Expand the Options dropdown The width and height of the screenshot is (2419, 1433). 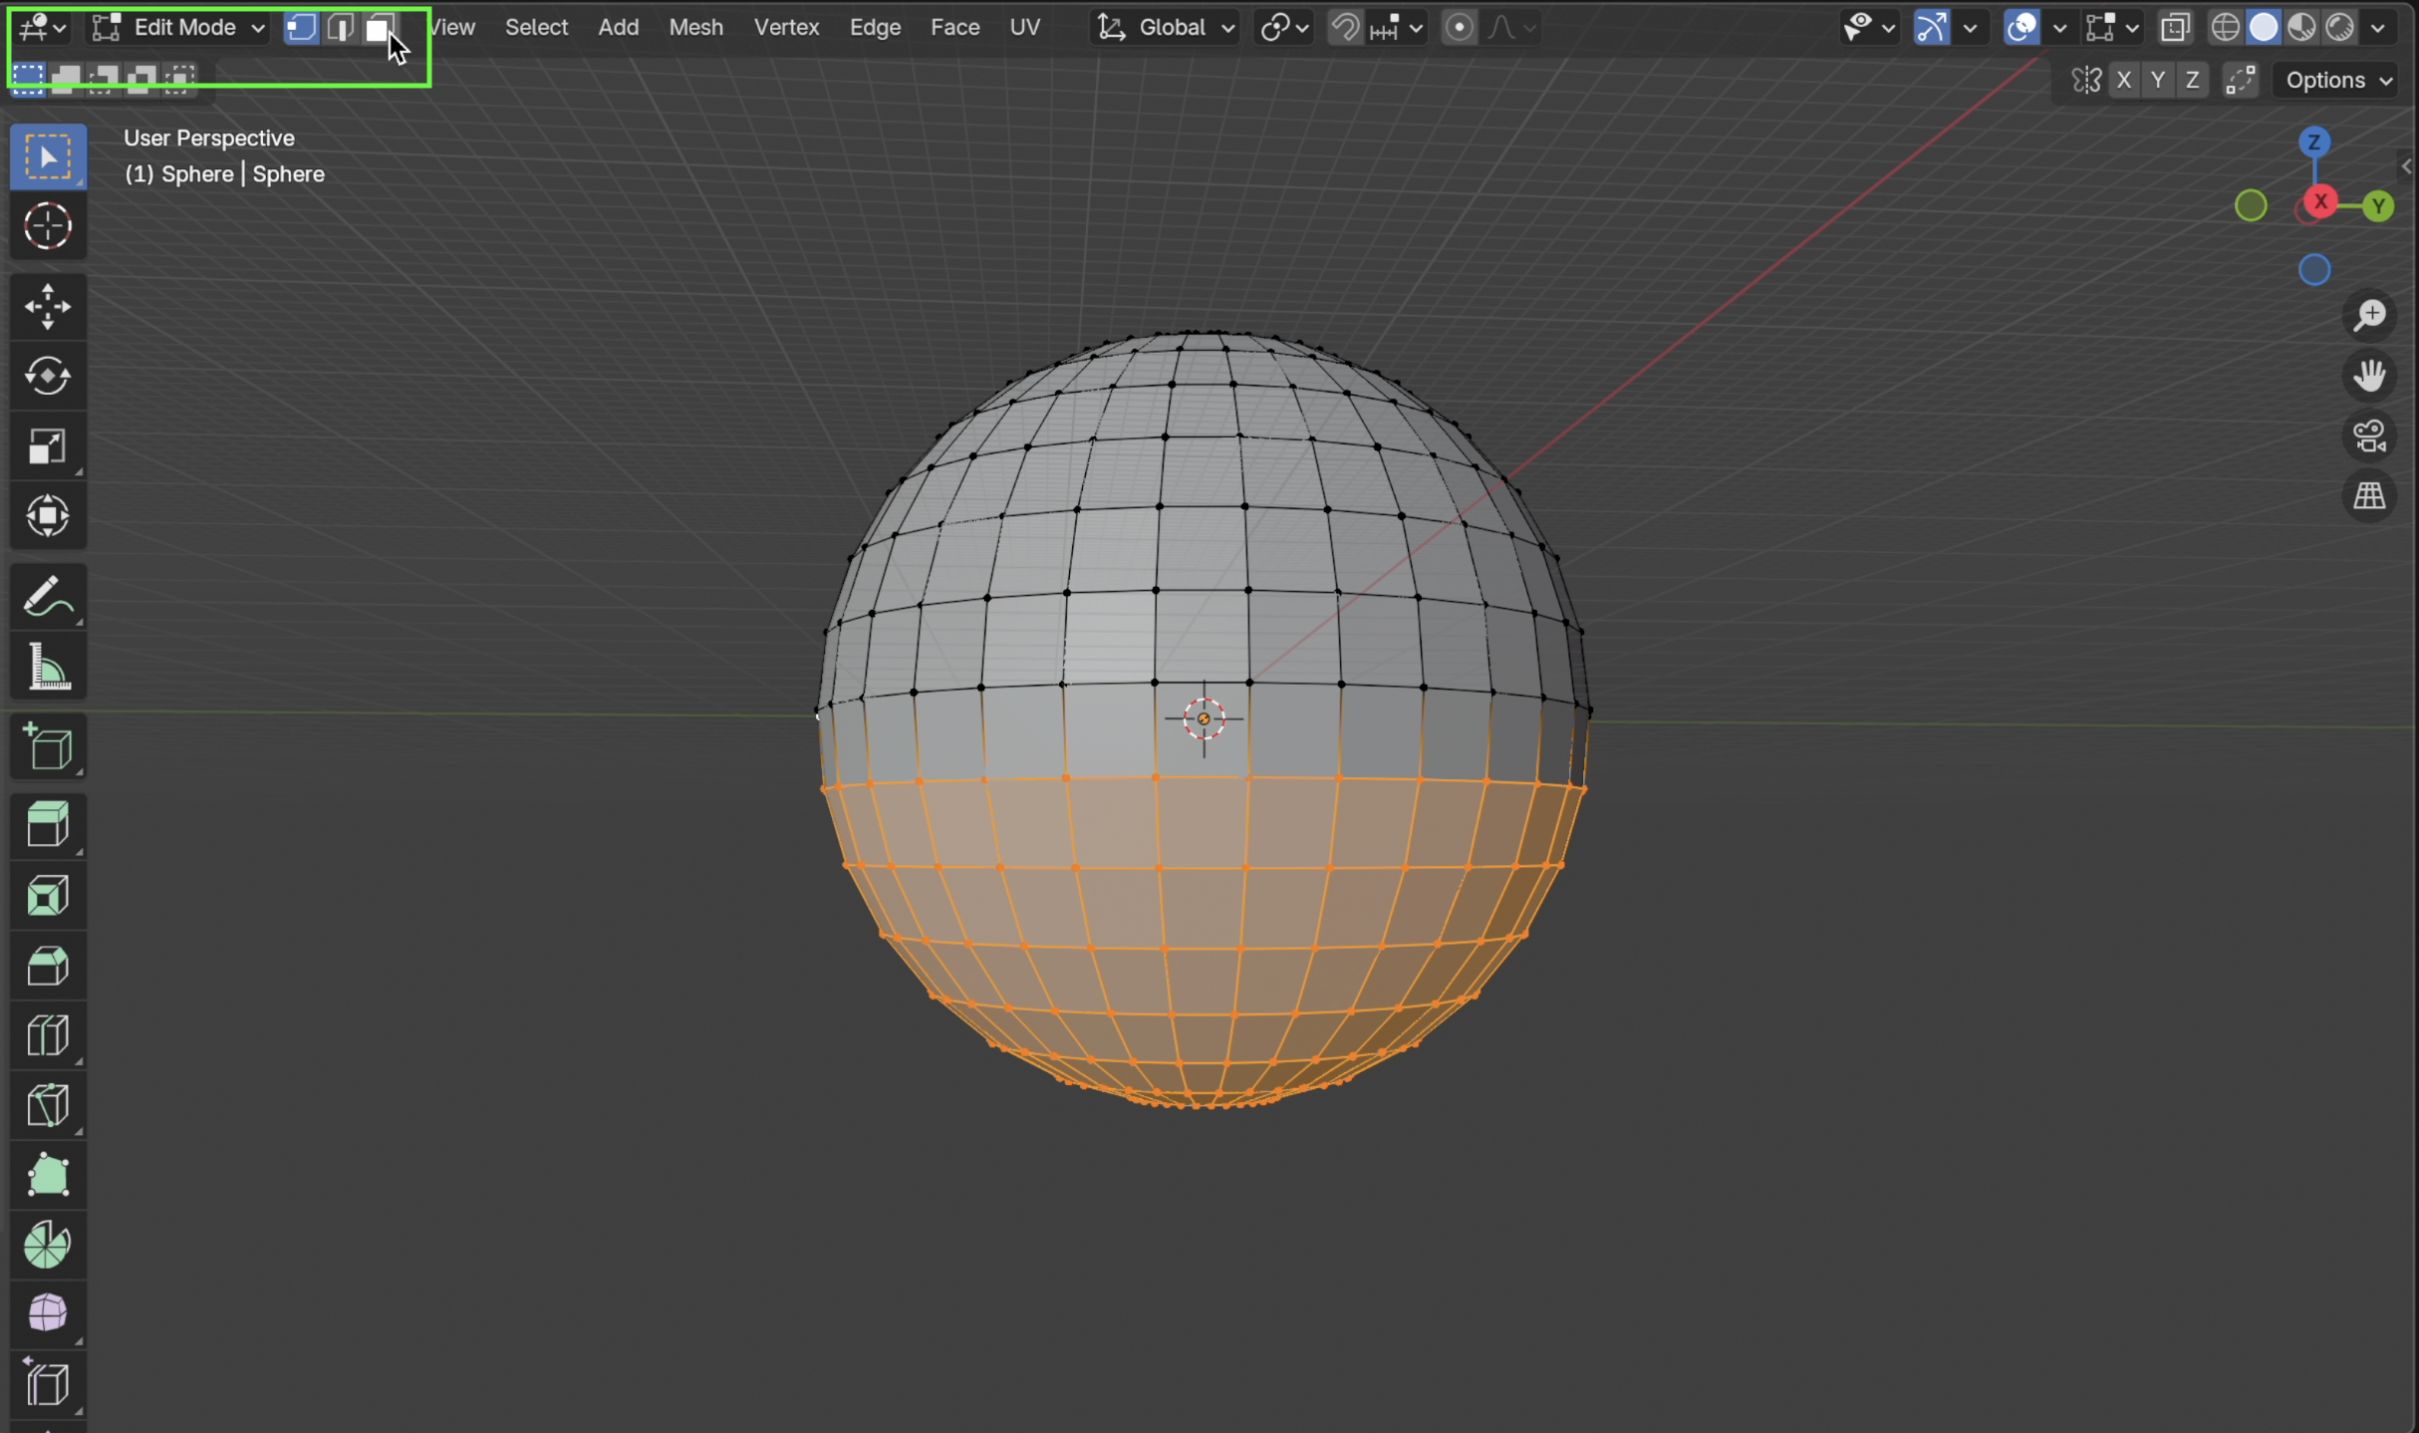pyautogui.click(x=2337, y=81)
